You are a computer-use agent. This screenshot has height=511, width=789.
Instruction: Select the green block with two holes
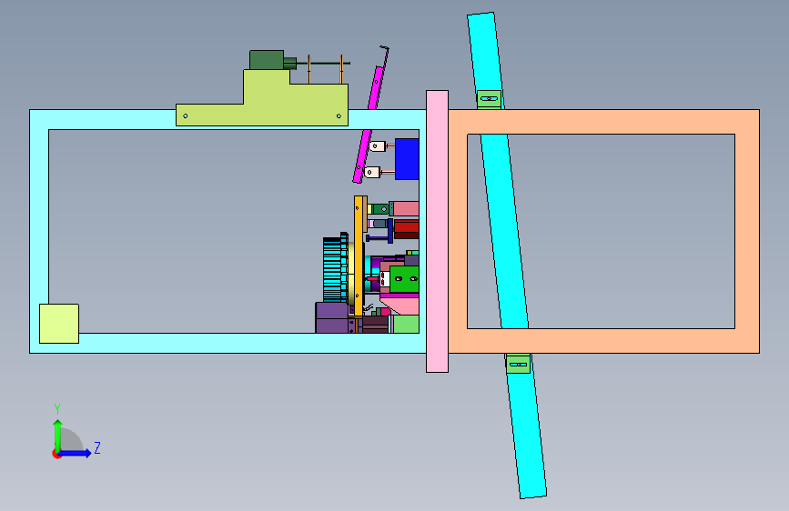point(404,279)
